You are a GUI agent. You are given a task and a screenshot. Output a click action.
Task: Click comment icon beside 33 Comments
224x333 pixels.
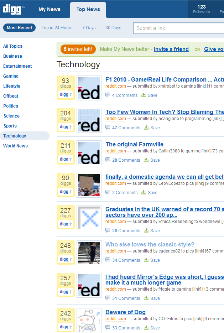108,328
